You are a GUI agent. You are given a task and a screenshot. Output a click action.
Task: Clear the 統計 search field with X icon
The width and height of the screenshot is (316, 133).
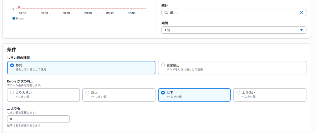coord(301,12)
